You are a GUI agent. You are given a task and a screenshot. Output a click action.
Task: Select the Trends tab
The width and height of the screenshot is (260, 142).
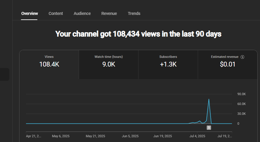click(134, 13)
